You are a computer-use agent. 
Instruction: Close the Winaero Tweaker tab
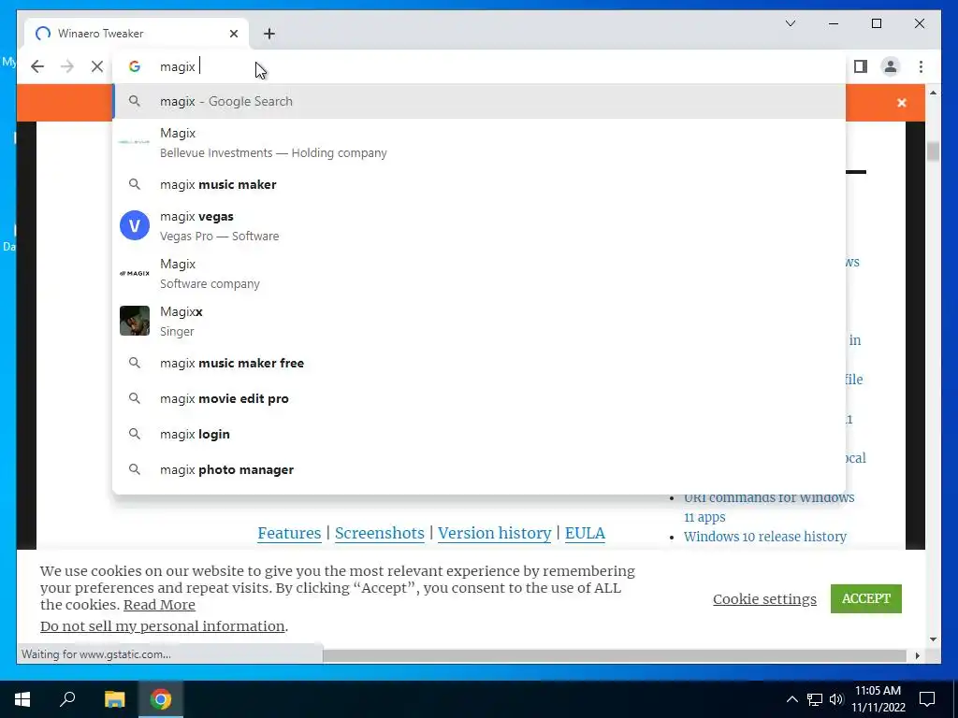(x=233, y=34)
